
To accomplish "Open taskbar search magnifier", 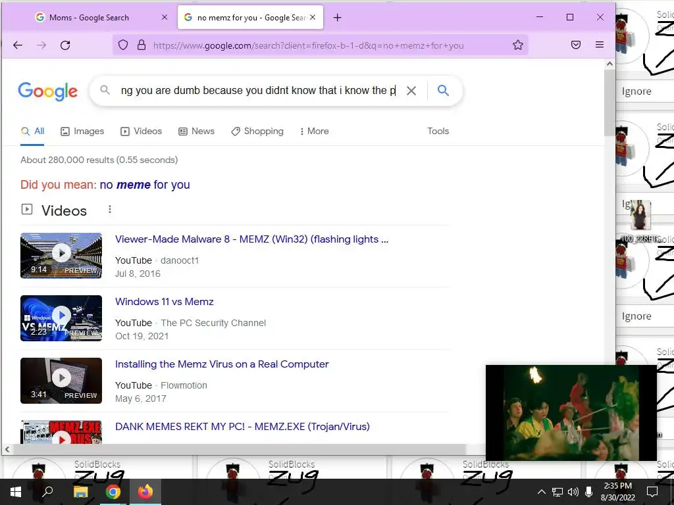I will (x=47, y=492).
